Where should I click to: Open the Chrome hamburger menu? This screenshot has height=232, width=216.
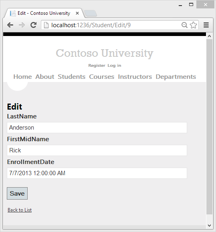pos(206,25)
